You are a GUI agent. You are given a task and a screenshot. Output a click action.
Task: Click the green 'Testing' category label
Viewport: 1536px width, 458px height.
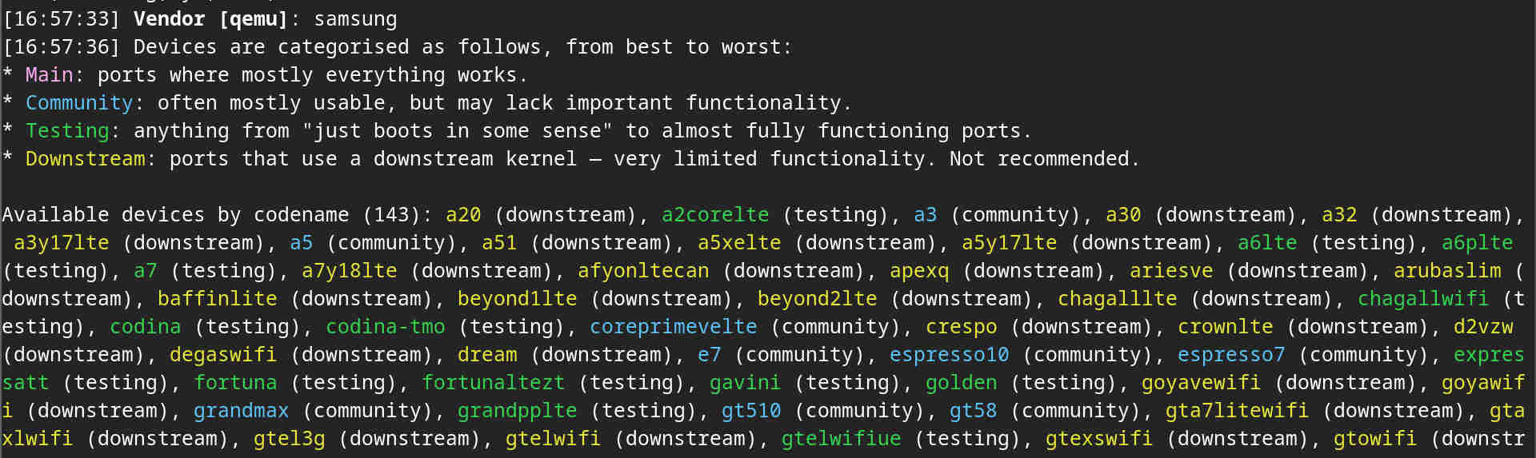click(x=67, y=131)
